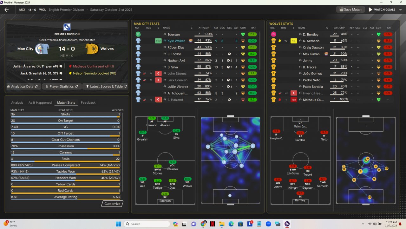Select Sarabia AP marker on Wolves formation
This screenshot has height=229, width=406.
[300, 137]
